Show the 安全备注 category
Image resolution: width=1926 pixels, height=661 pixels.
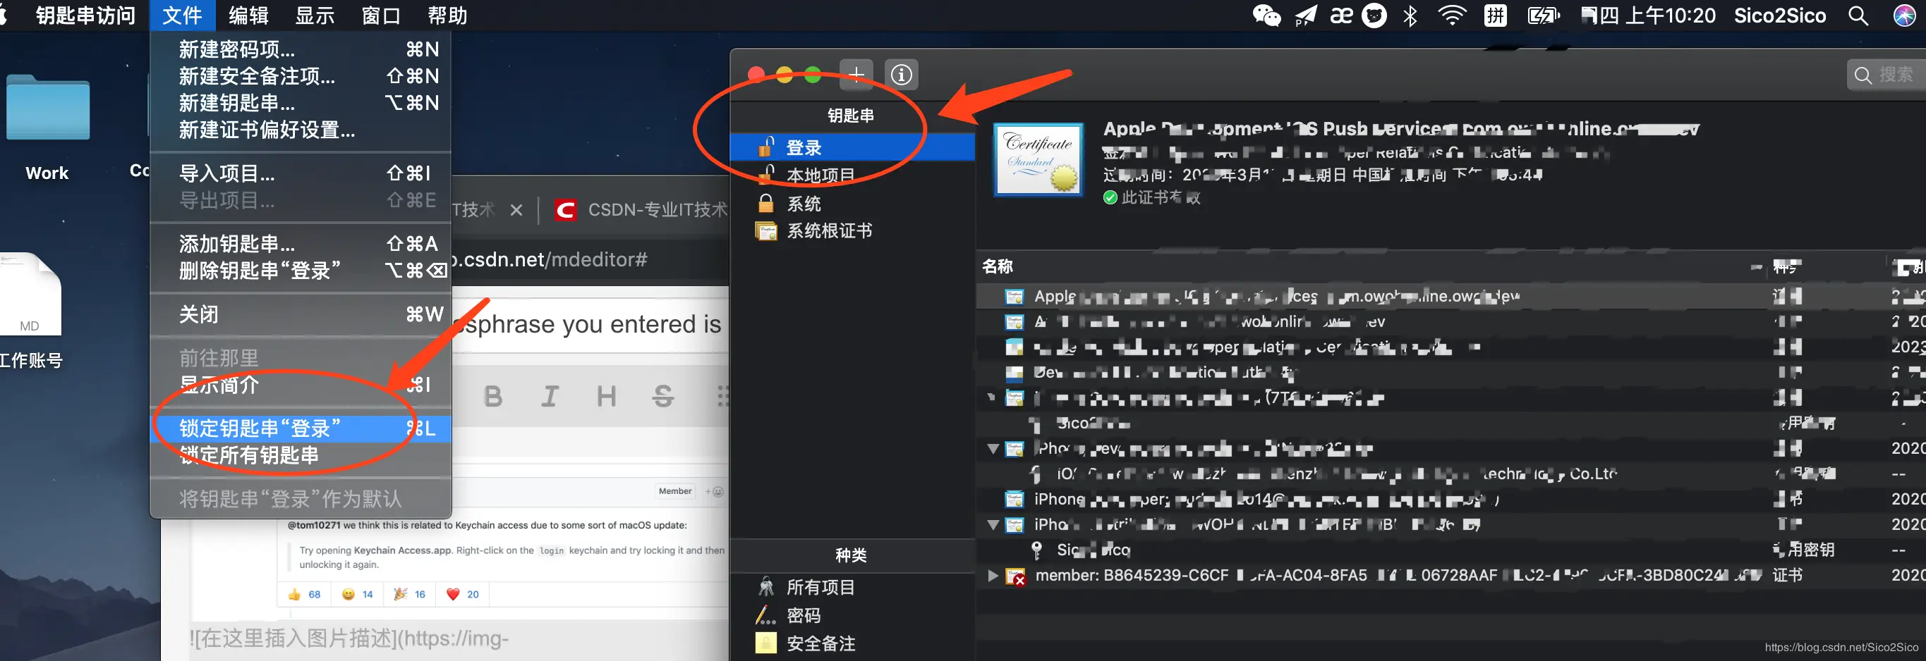(852, 644)
